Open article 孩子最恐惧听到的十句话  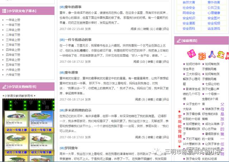[x=192, y=116]
